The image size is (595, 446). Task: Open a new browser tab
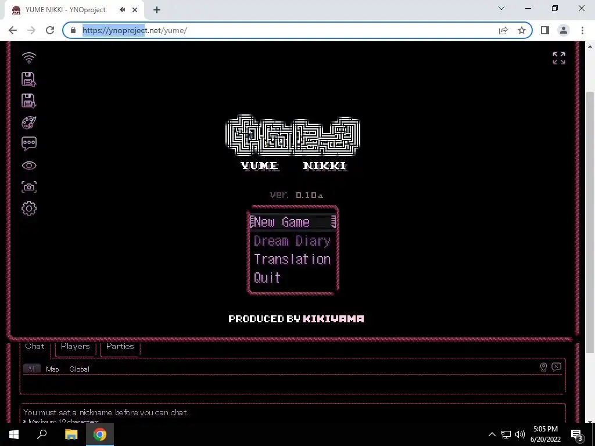point(157,10)
